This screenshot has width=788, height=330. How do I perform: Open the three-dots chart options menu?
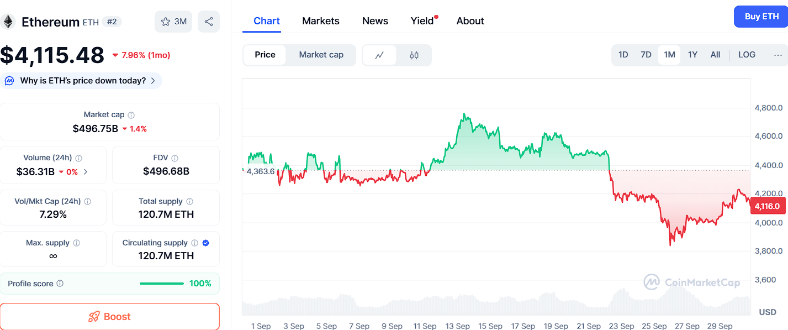tap(778, 55)
